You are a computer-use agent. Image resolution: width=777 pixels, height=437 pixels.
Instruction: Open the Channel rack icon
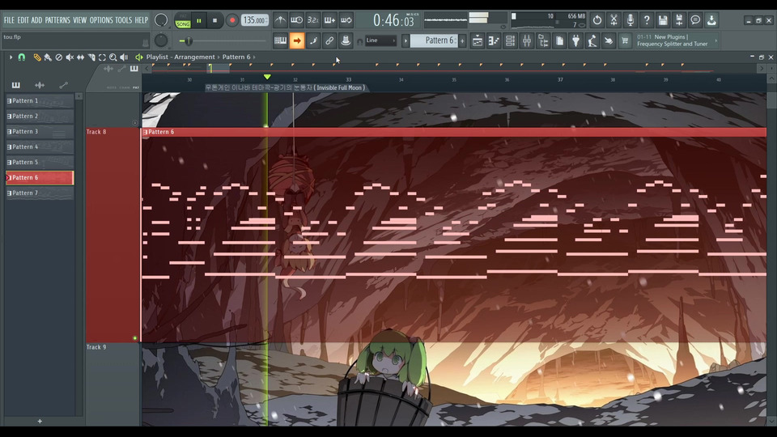pyautogui.click(x=510, y=41)
